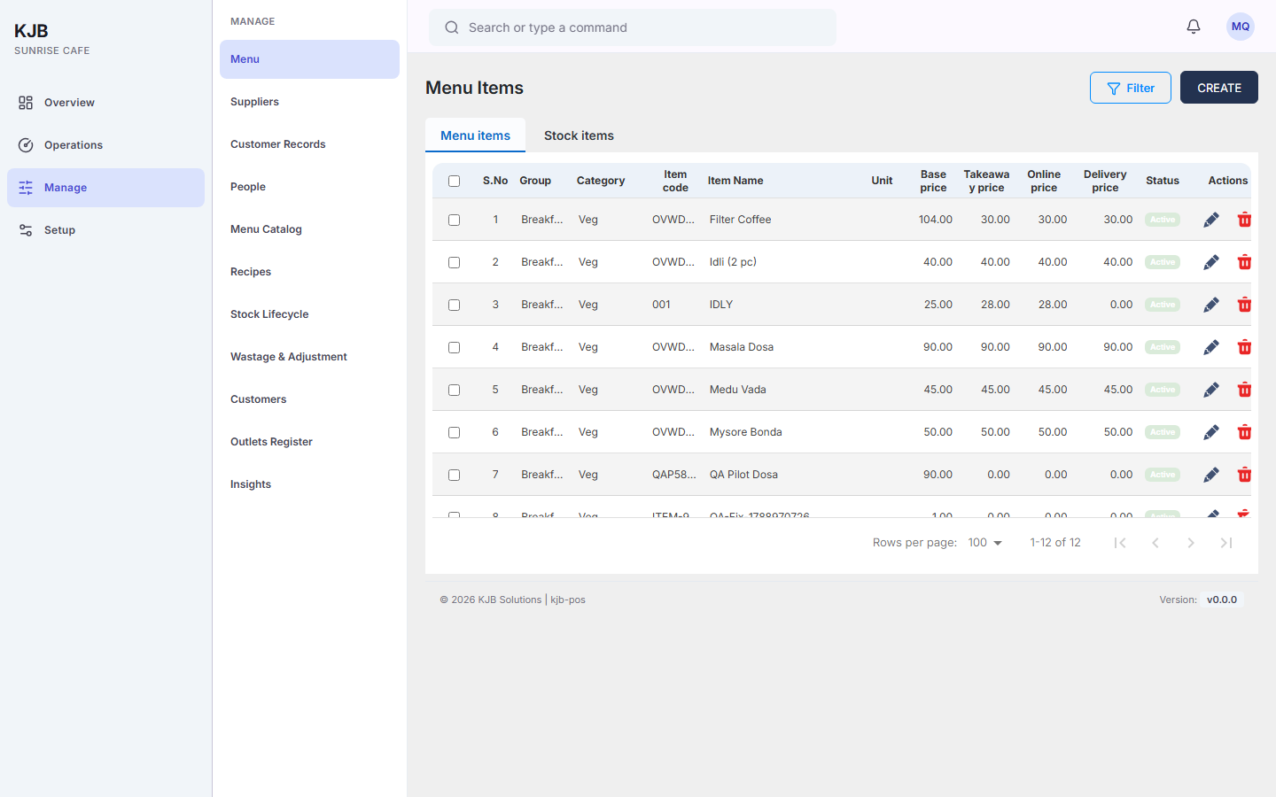Check the Masala Dosa row checkbox
The width and height of the screenshot is (1276, 797).
[x=454, y=347]
